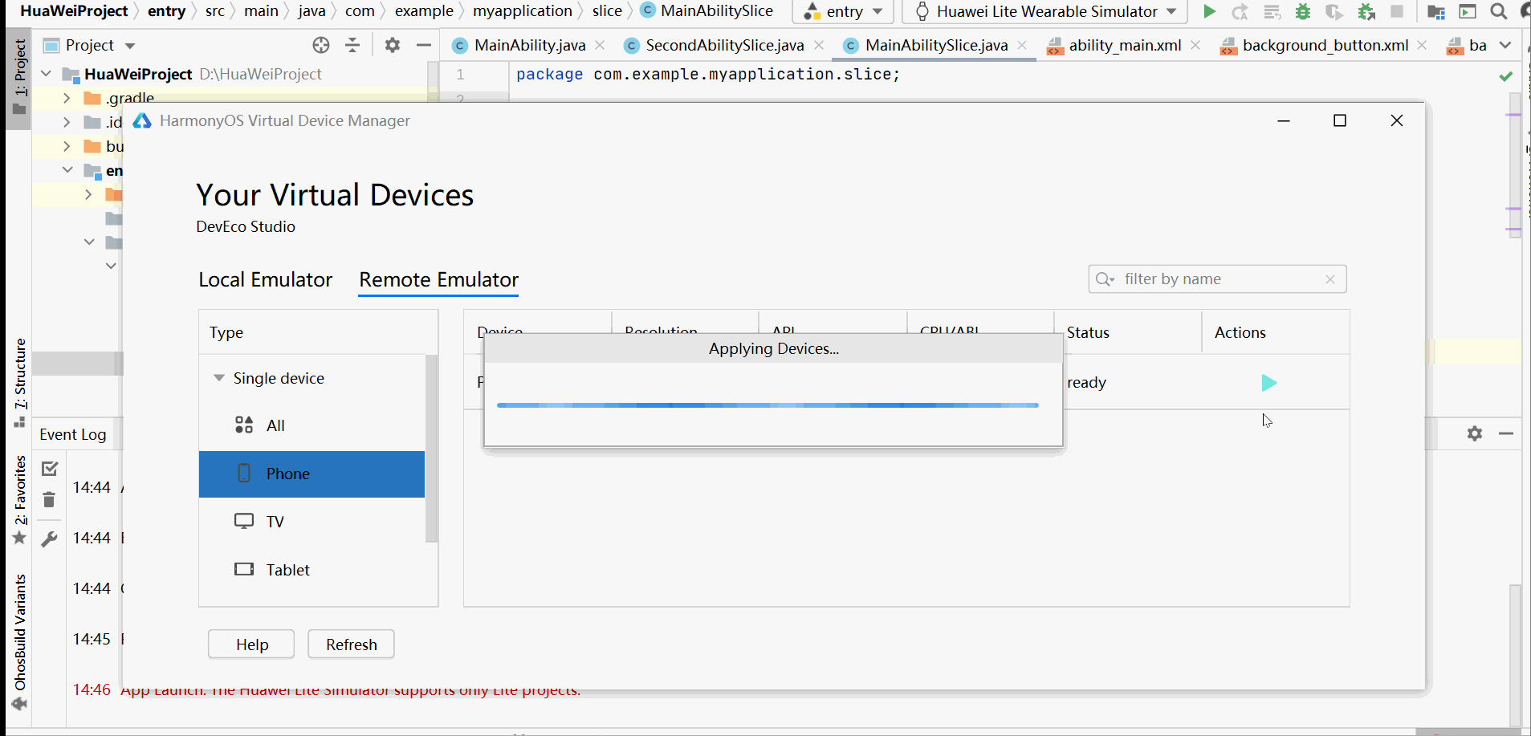Click the Refresh button

tap(351, 645)
